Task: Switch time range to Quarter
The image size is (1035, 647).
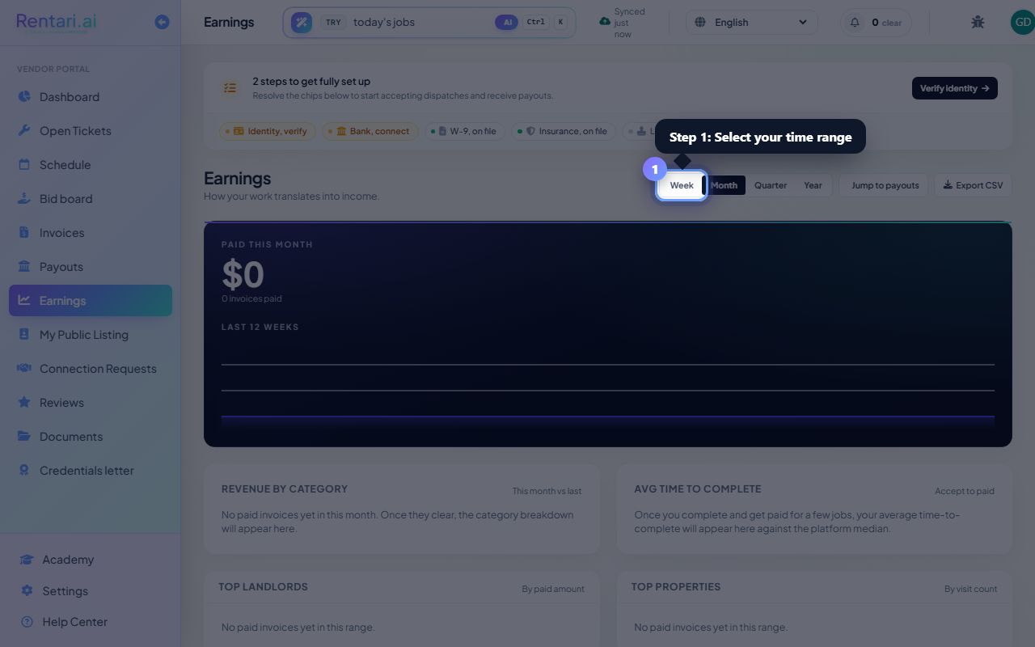Action: (x=771, y=185)
